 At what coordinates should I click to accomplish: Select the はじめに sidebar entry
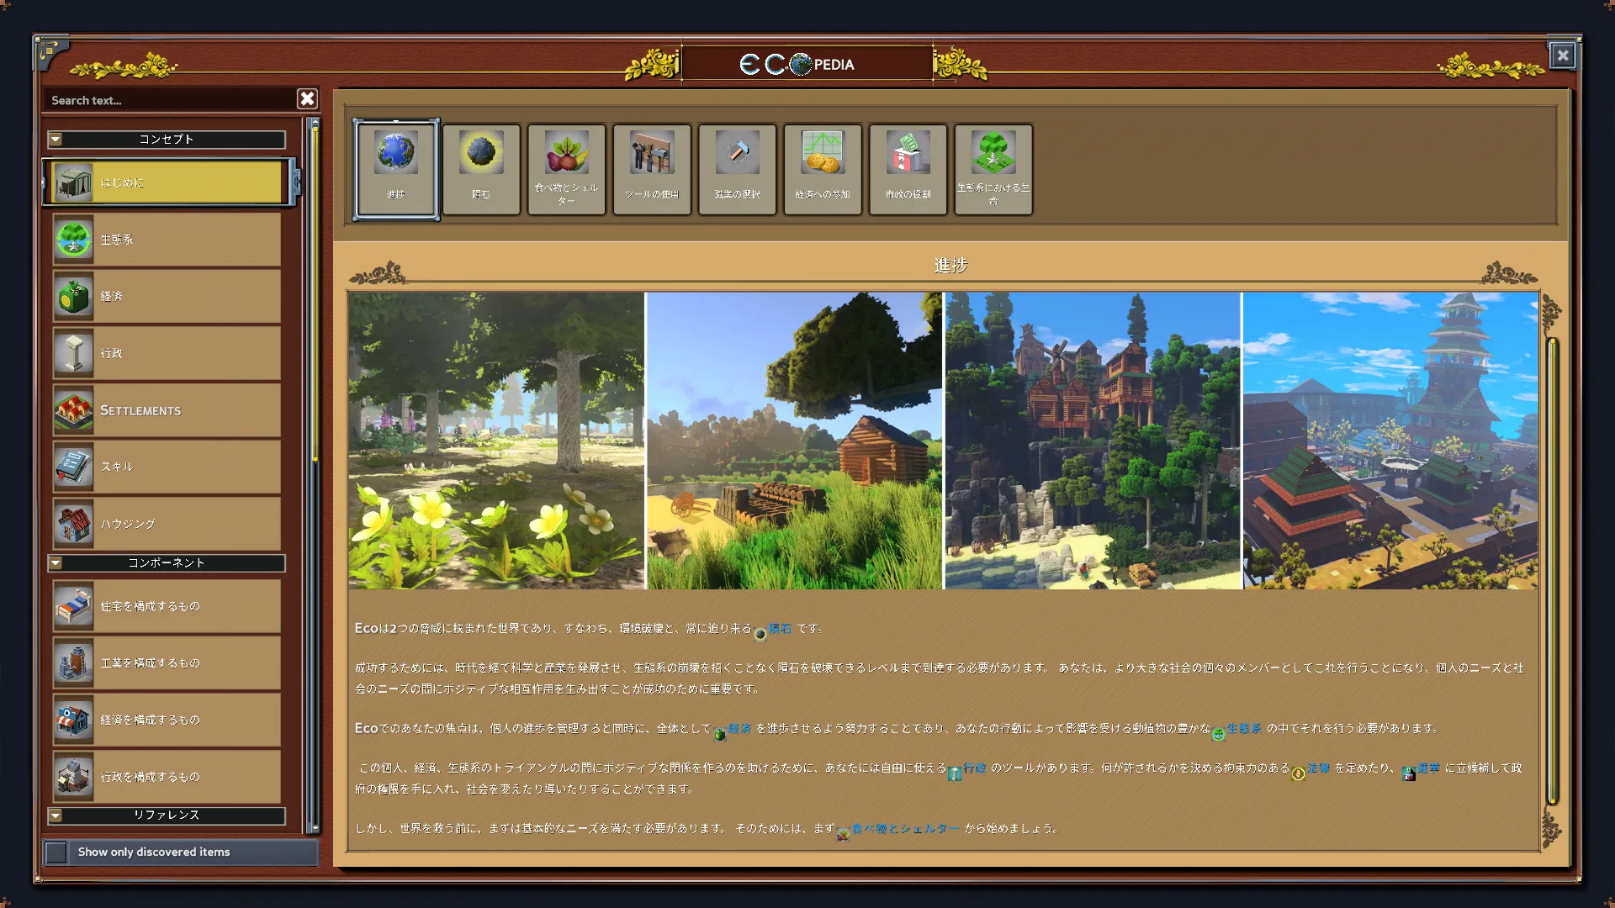[x=167, y=182]
